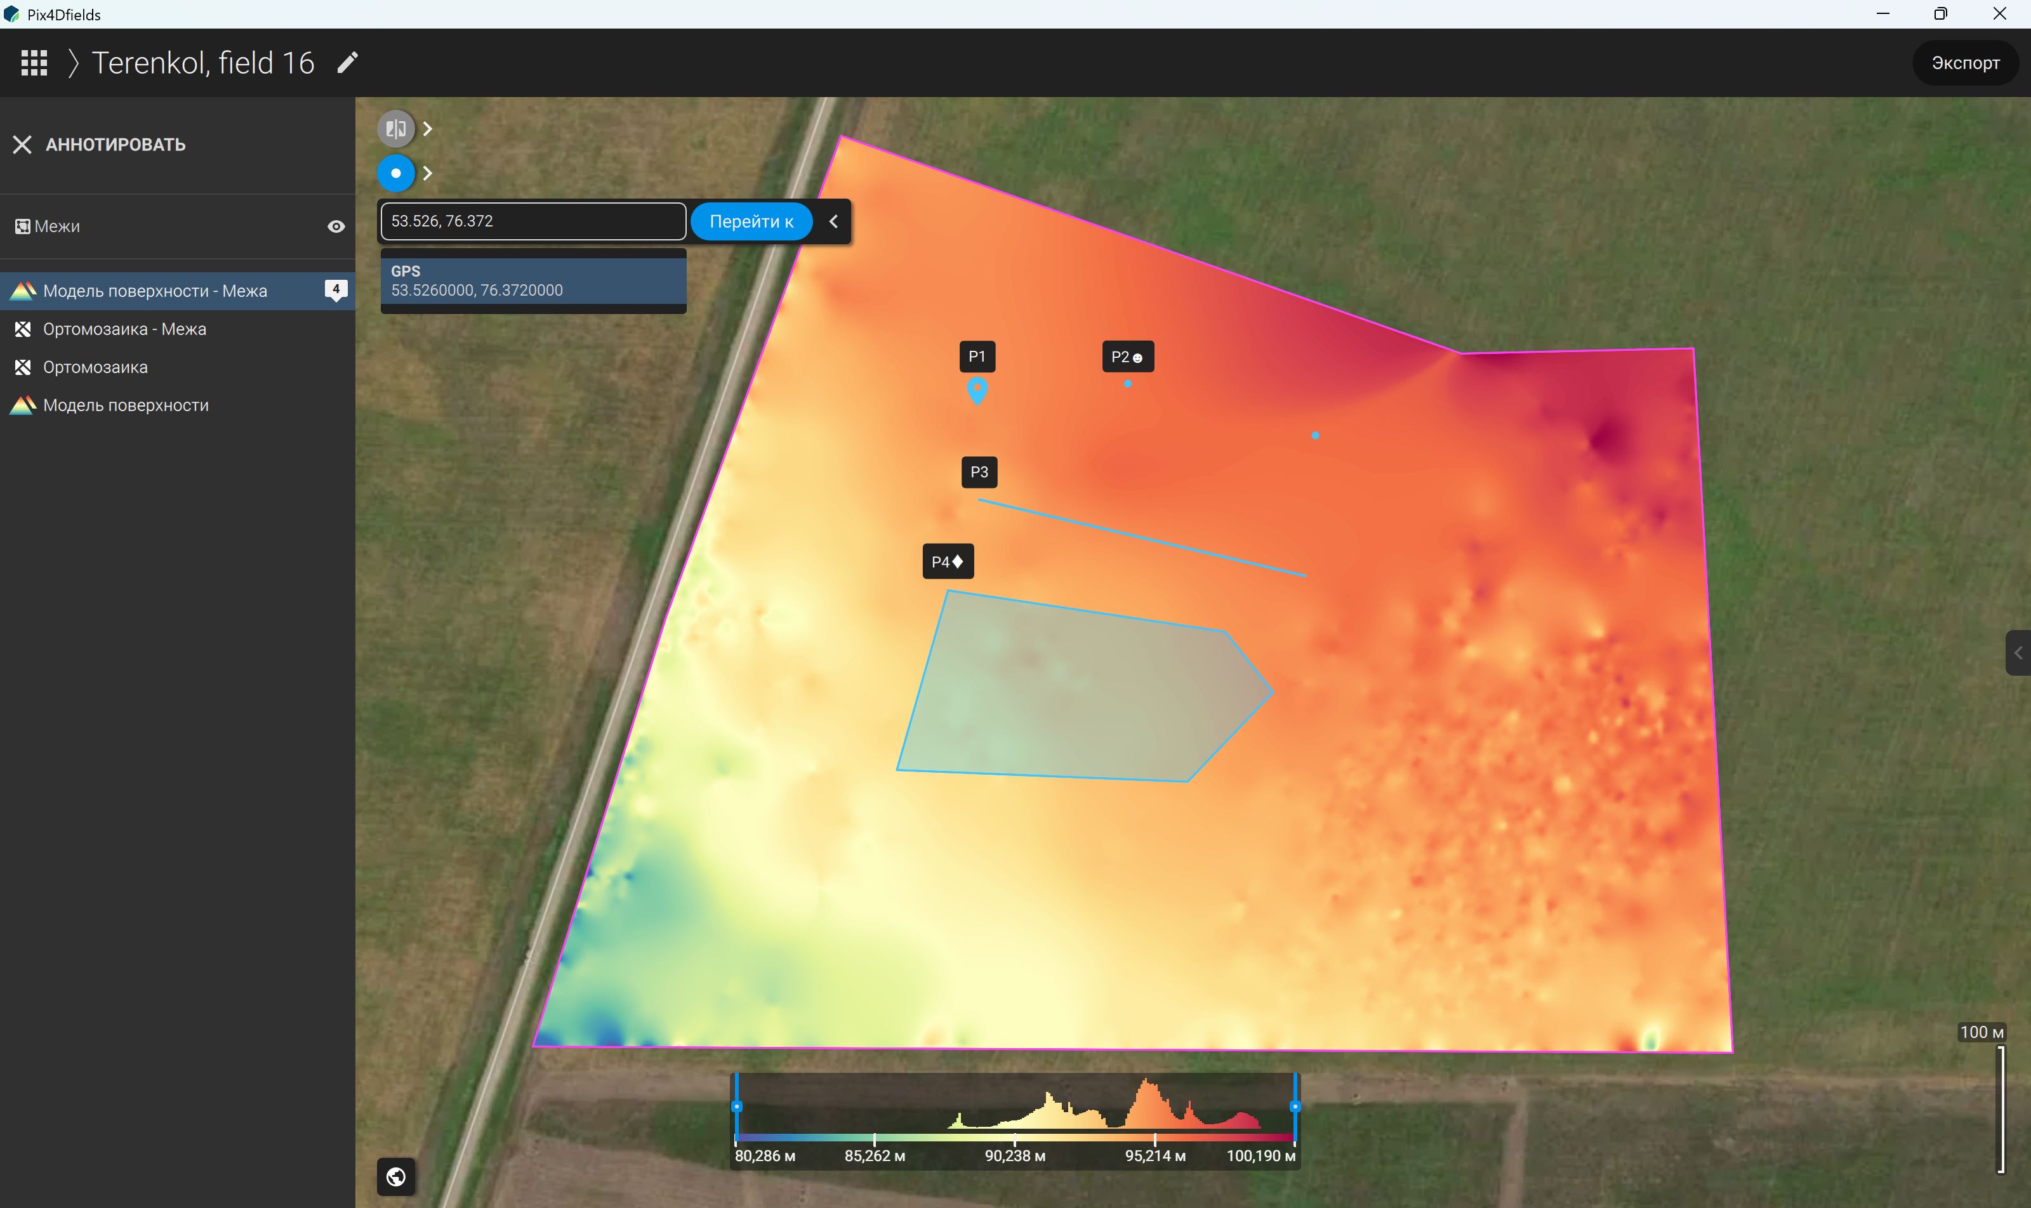The height and width of the screenshot is (1208, 2031).
Task: Select GPS 53.5260000, 76.3720000 suggestion
Action: pos(533,281)
